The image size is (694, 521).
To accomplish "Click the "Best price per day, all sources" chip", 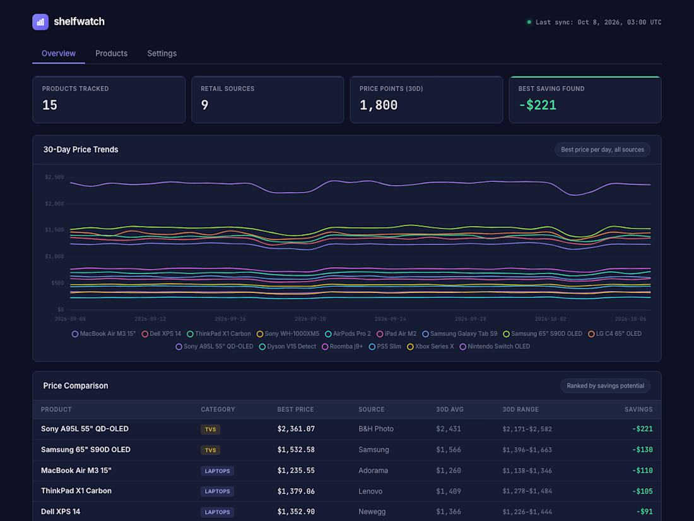I will tap(603, 150).
